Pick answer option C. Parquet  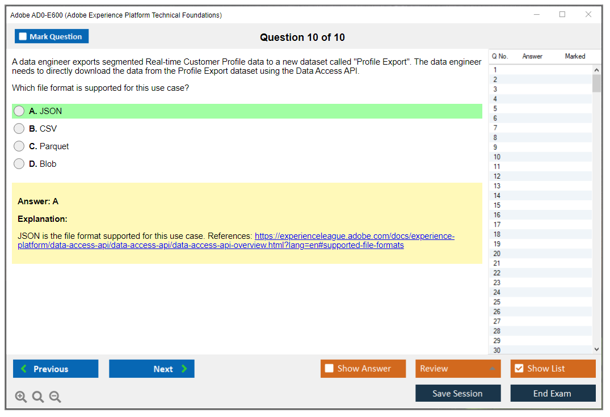click(x=19, y=146)
